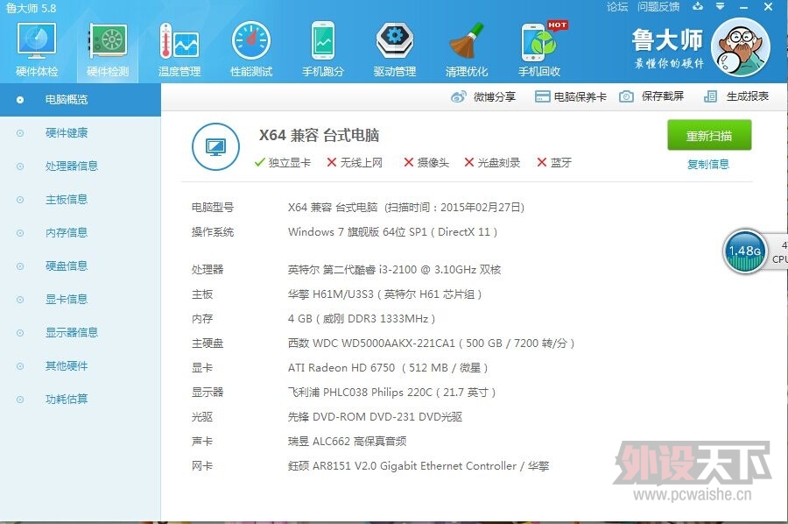Click the 处理器 row label
The height and width of the screenshot is (524, 788).
(207, 270)
